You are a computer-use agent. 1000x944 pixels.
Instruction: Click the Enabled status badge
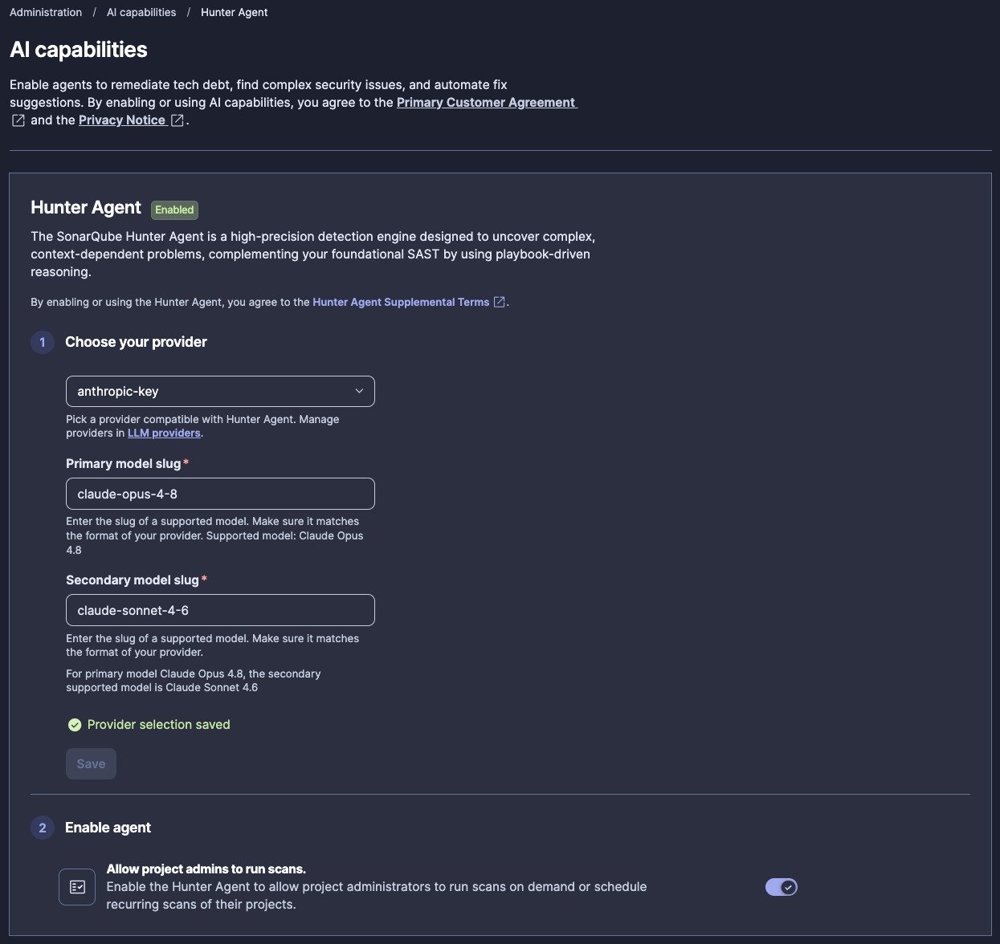click(174, 210)
